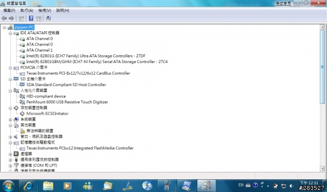Collapse the PCMCIA 介面卡 category
The width and height of the screenshot is (327, 192).
click(10, 68)
